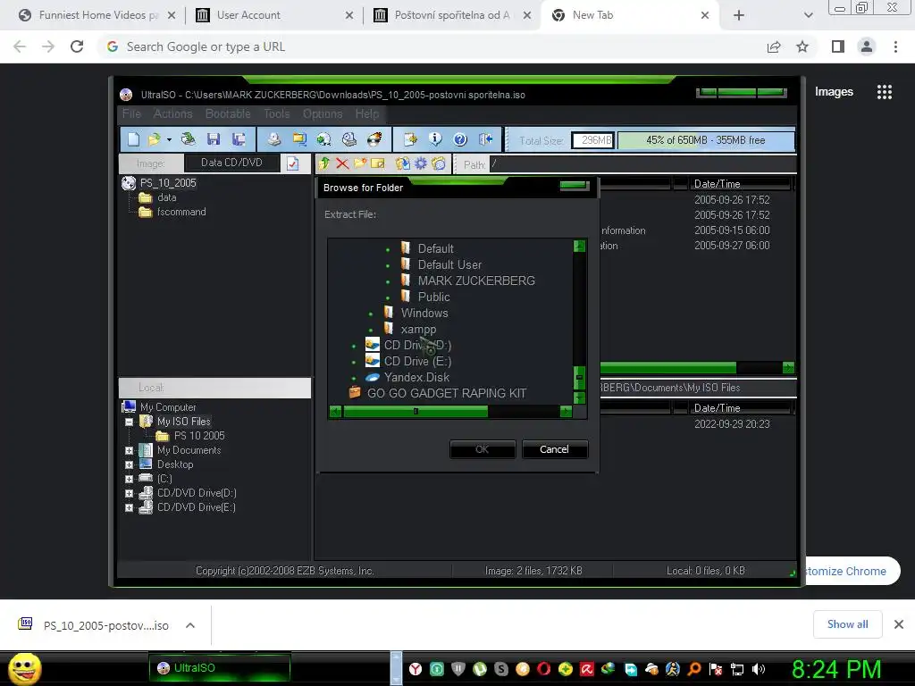Expand the Windows folder node dot
This screenshot has height=686, width=915.
point(371,314)
